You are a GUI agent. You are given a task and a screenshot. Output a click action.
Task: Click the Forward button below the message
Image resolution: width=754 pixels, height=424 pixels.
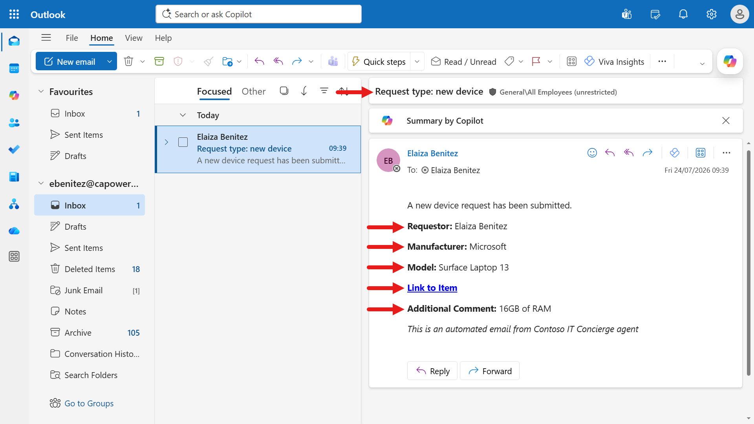490,371
